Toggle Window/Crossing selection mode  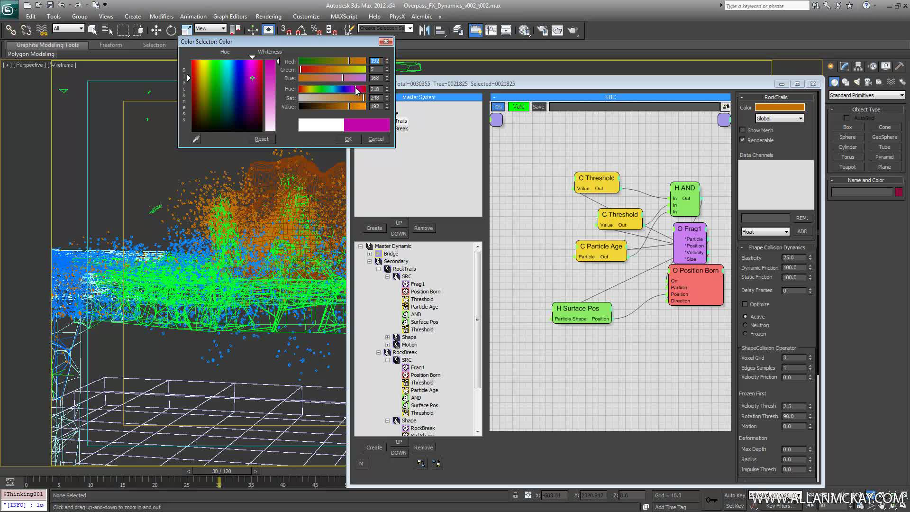[x=138, y=30]
